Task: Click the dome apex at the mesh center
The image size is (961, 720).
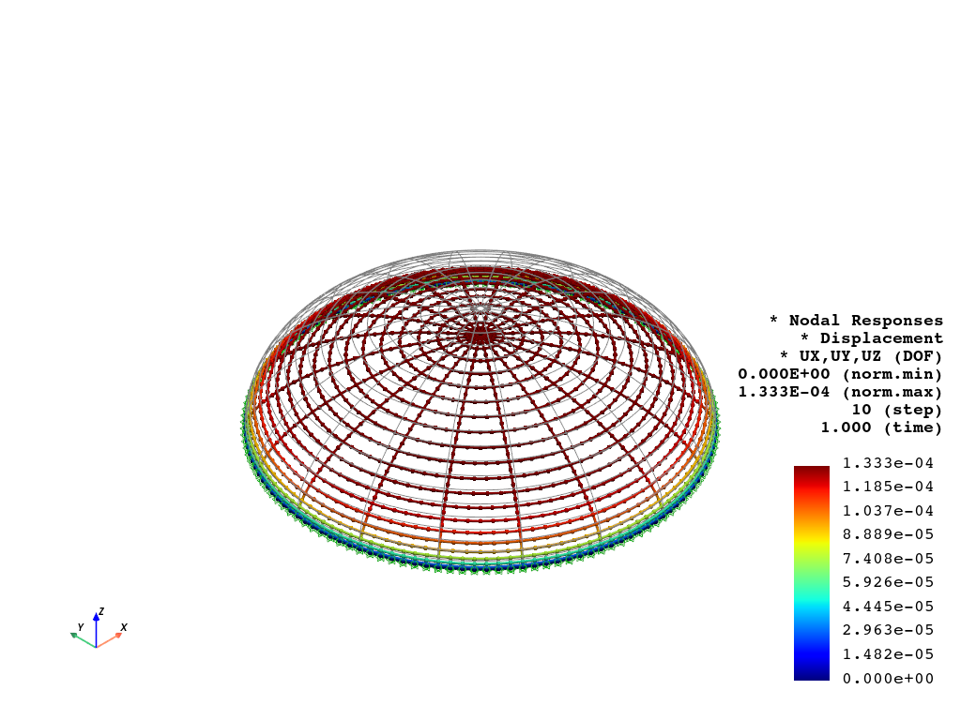Action: (x=480, y=336)
